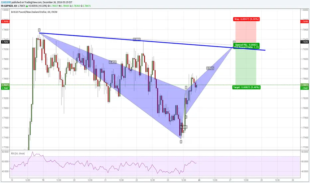Screen dimensions: 310x183
Task: Click the date label 22 on the time axis
Action: pyautogui.click(x=137, y=180)
